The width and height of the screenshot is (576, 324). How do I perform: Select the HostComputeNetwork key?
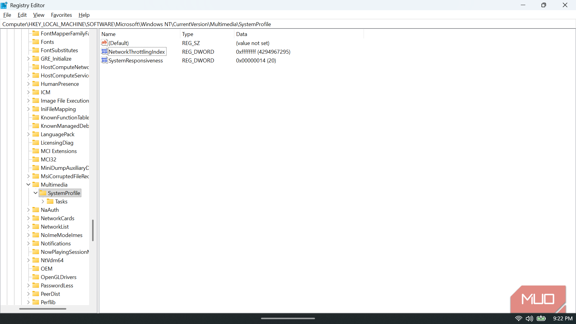[65, 67]
